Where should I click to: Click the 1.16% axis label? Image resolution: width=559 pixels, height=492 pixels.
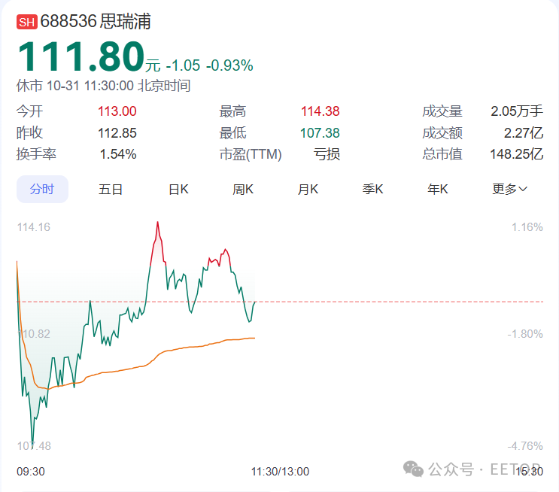pos(527,227)
